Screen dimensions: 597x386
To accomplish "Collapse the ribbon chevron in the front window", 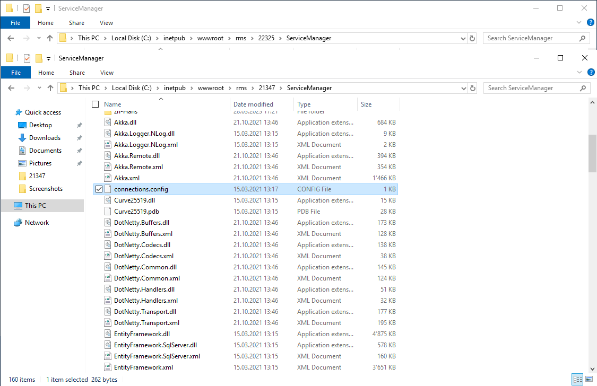I will (579, 72).
